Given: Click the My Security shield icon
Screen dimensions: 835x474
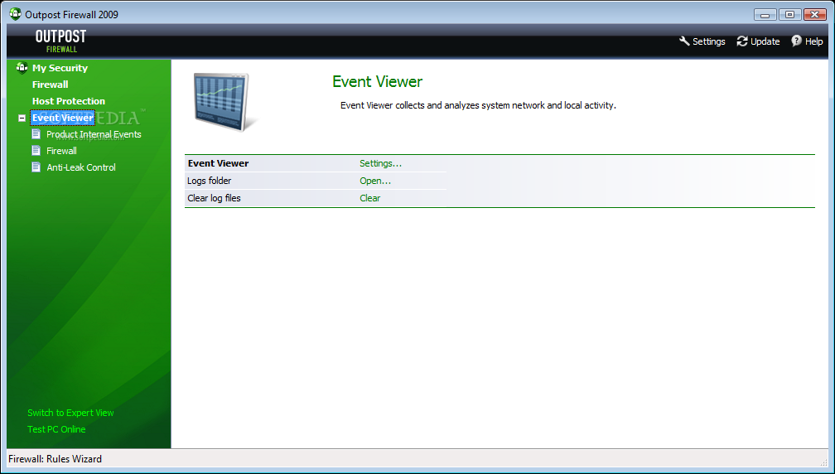Looking at the screenshot, I should tap(22, 68).
